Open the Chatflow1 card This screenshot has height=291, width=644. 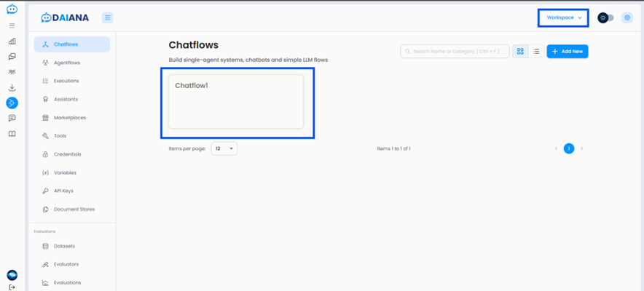tap(235, 101)
